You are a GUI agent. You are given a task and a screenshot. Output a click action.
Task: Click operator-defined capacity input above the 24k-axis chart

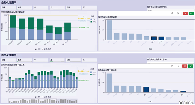click(x=171, y=10)
